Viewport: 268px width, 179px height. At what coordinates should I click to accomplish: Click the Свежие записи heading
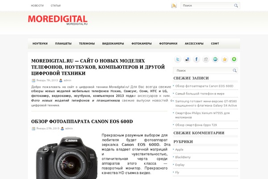click(x=191, y=78)
